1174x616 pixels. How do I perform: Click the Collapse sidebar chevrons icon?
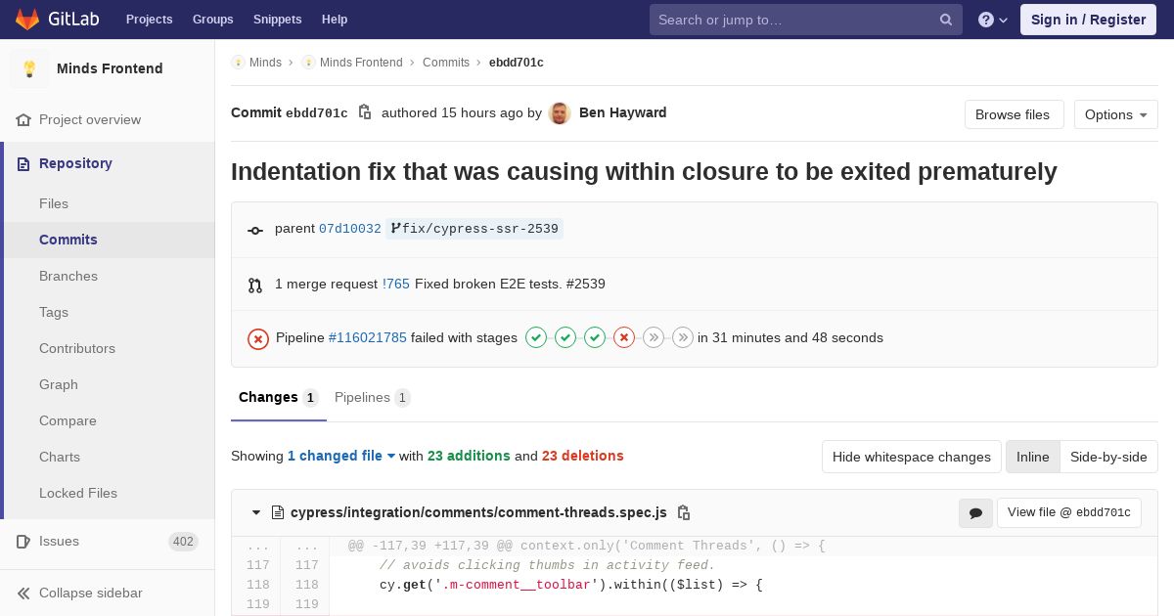point(23,593)
